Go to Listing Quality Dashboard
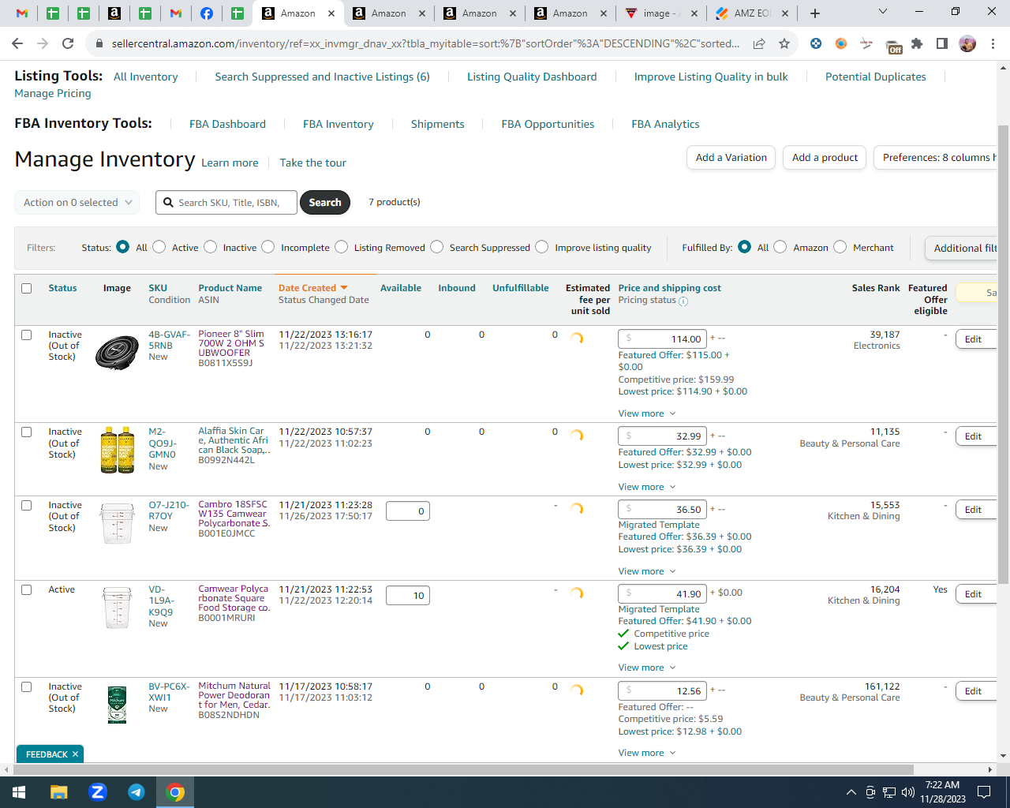1010x808 pixels. 532,77
